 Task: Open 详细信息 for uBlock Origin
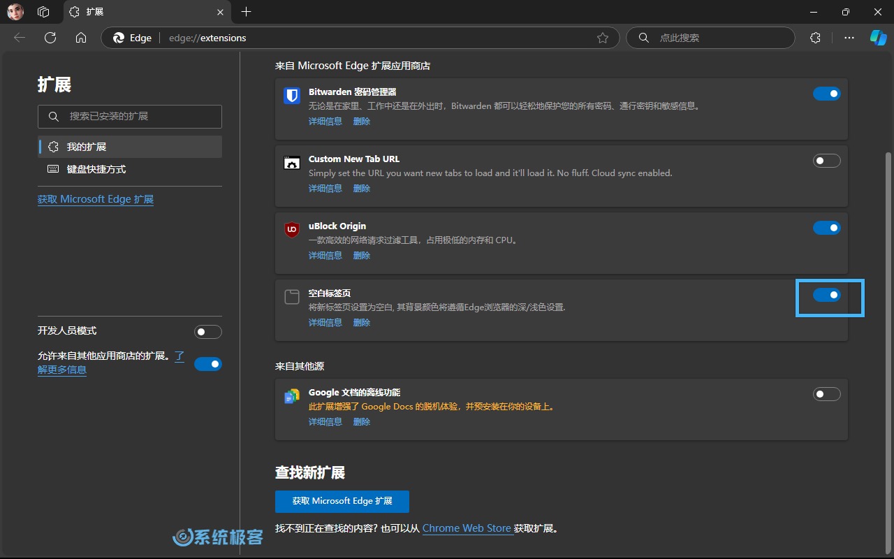(x=325, y=256)
